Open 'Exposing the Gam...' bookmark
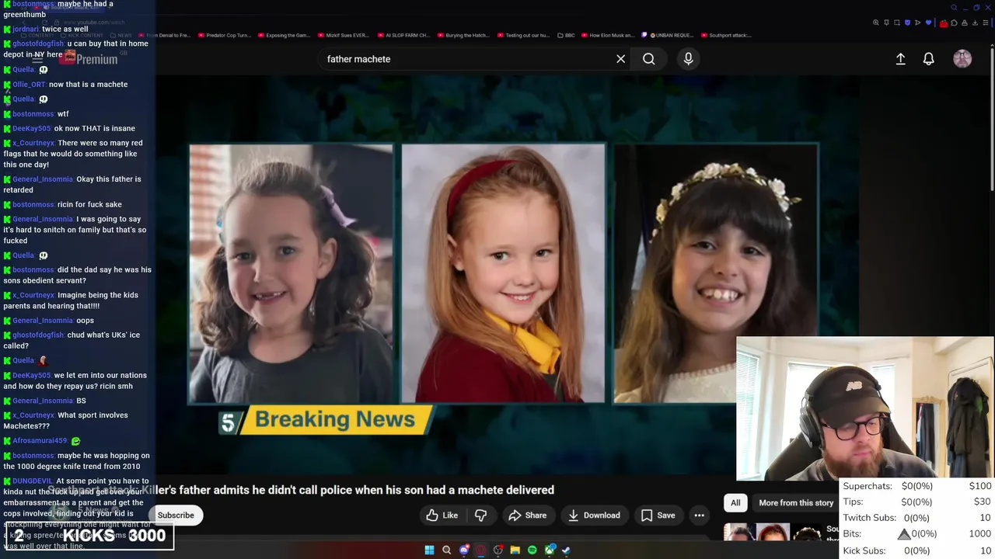The image size is (995, 559). 283,35
